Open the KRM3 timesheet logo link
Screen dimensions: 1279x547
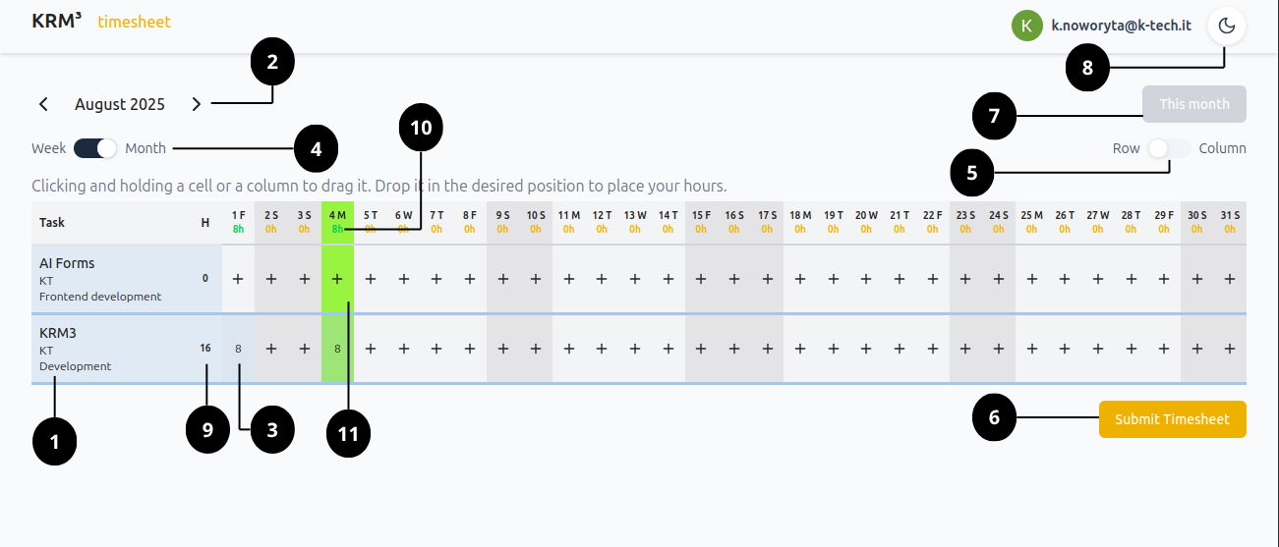click(101, 22)
